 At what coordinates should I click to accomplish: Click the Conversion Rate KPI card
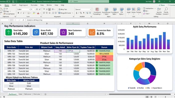tap(100, 32)
